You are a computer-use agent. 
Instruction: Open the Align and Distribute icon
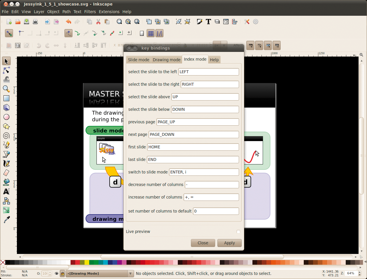pos(235,22)
